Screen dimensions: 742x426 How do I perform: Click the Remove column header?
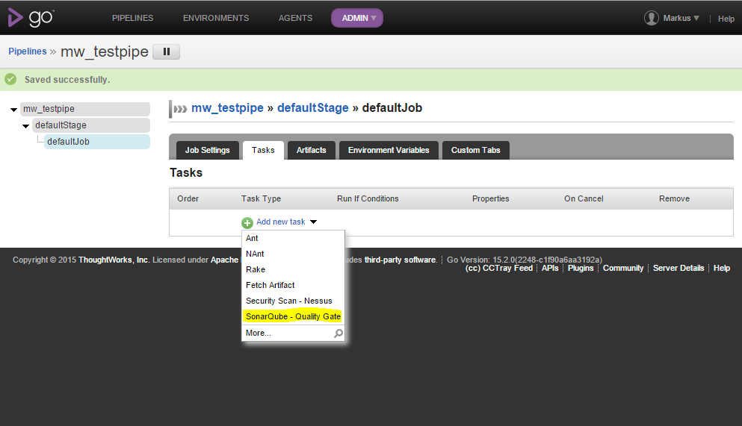click(x=674, y=199)
